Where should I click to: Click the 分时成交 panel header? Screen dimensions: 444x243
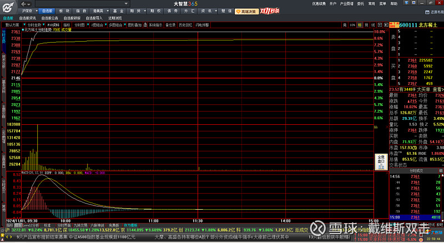click(x=416, y=171)
